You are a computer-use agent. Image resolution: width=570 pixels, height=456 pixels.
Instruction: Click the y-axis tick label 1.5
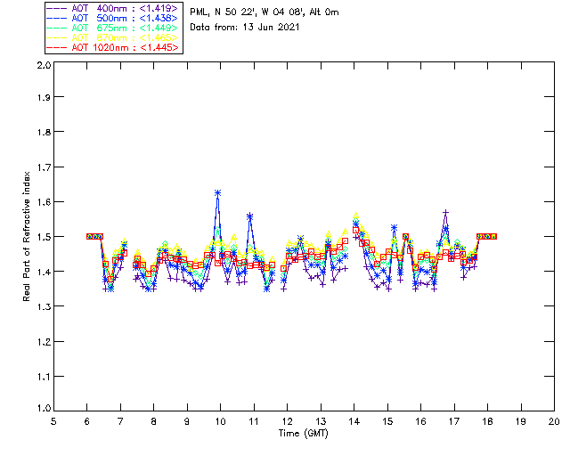coord(44,237)
